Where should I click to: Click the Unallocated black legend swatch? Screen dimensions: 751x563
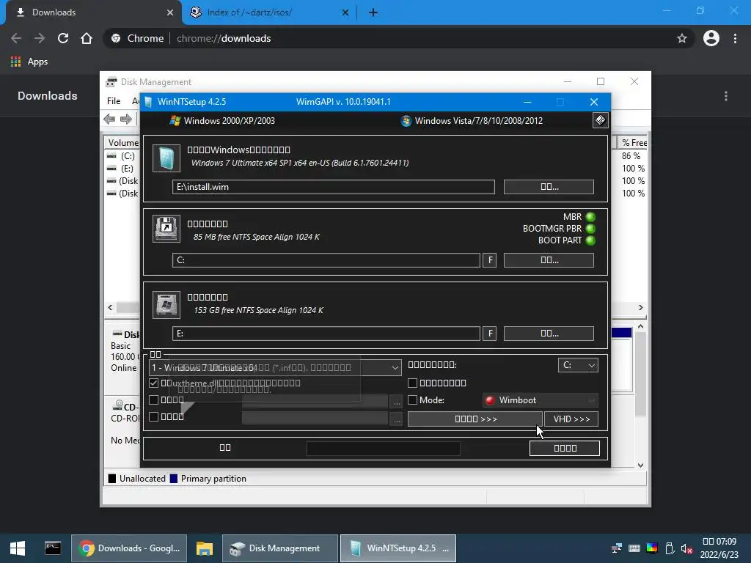pos(112,478)
